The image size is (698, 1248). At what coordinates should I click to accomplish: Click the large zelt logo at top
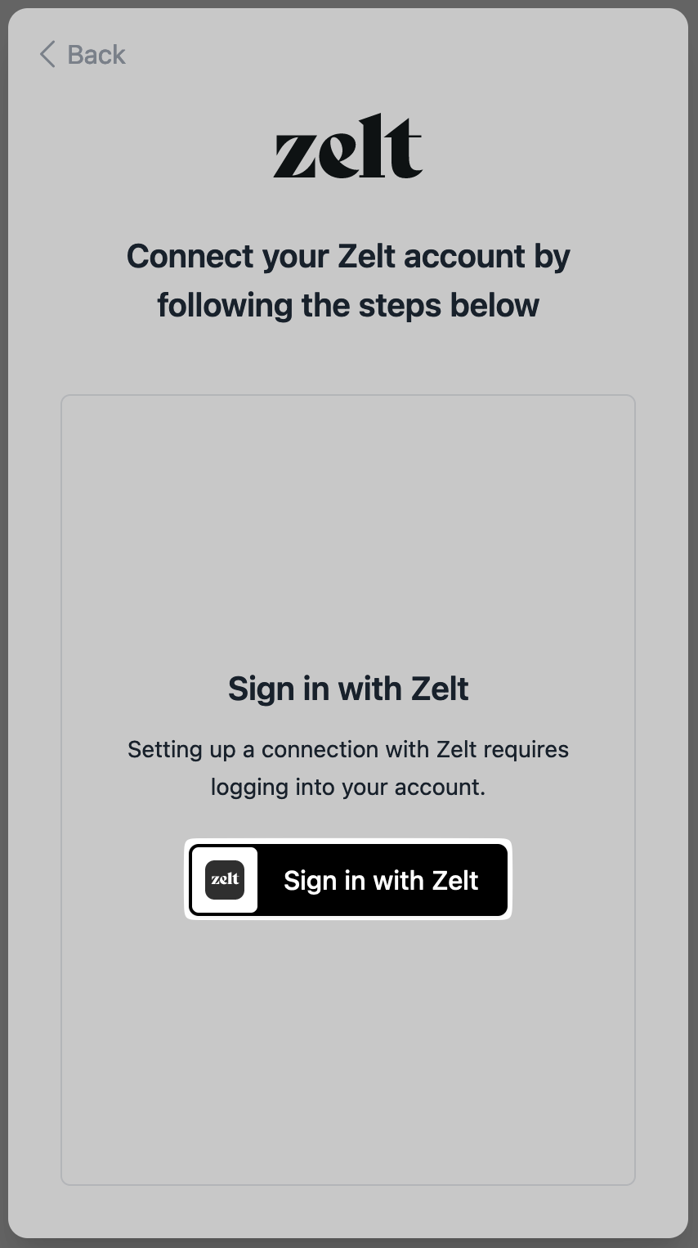point(348,147)
